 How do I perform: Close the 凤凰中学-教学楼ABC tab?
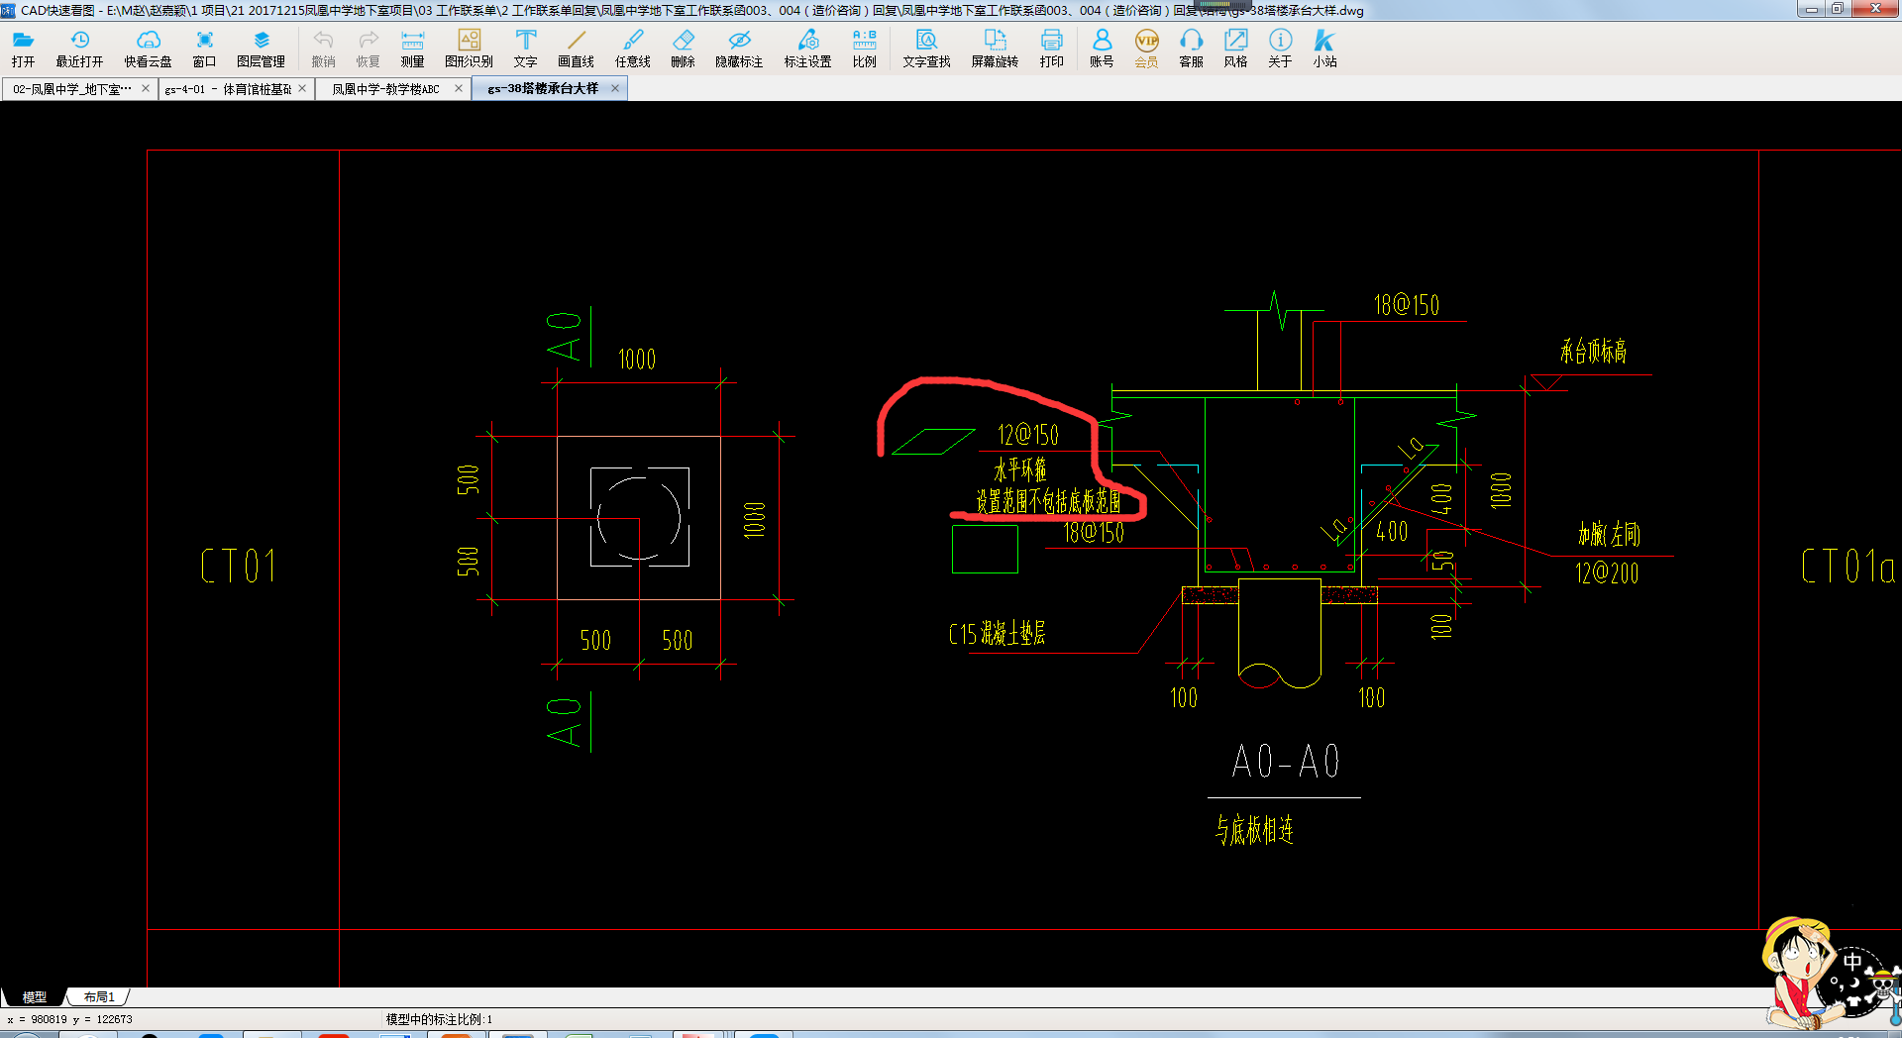459,88
